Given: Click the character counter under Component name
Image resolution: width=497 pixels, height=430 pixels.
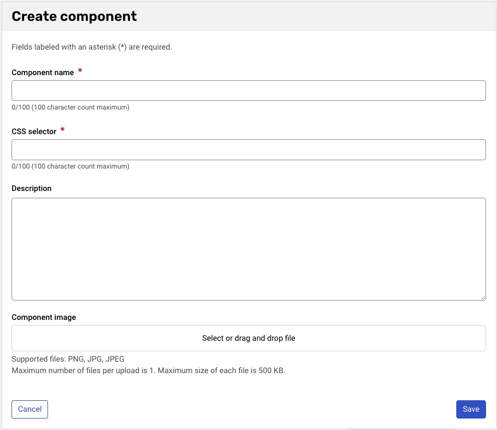Looking at the screenshot, I should click(70, 107).
